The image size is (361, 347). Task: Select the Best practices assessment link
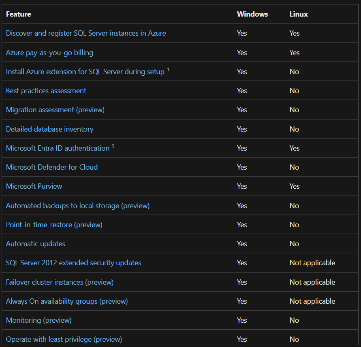46,91
